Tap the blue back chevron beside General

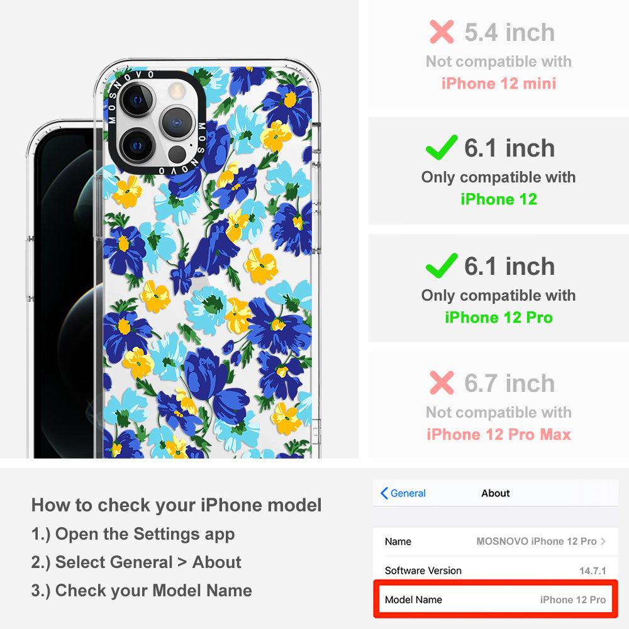coord(384,493)
